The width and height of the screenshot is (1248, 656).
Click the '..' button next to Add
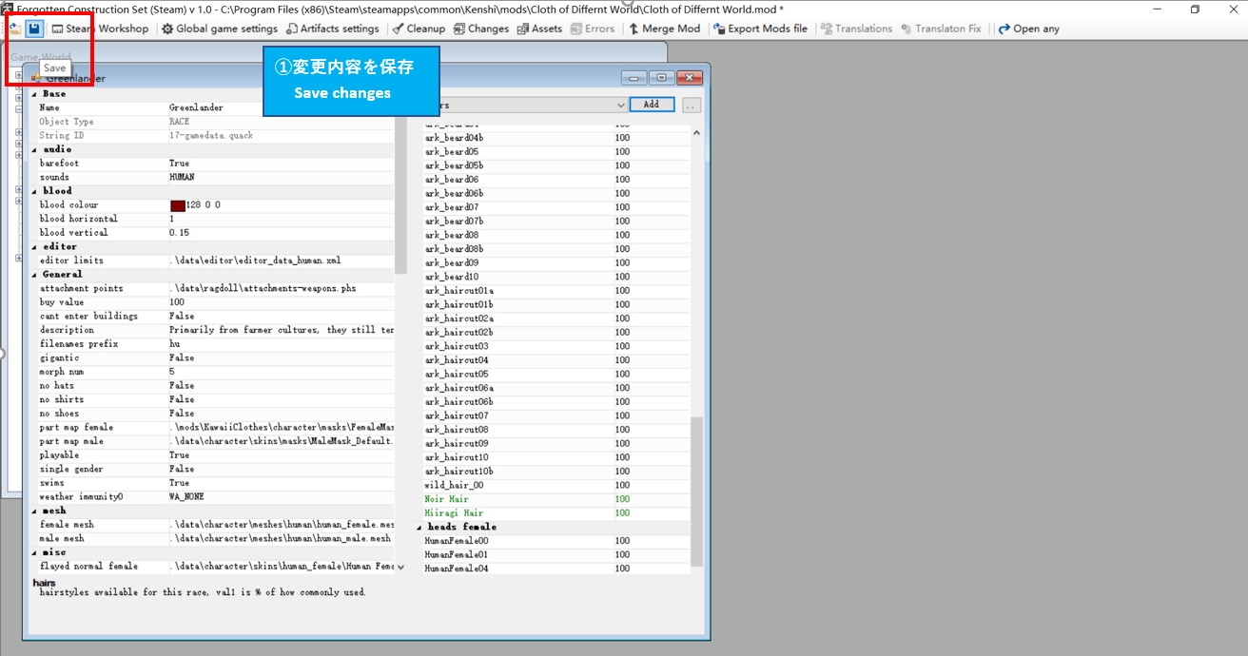[x=692, y=105]
